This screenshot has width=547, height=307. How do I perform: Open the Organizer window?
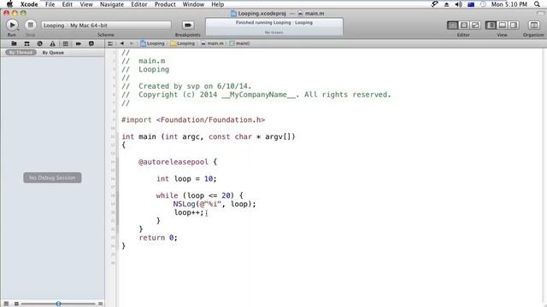[x=533, y=25]
